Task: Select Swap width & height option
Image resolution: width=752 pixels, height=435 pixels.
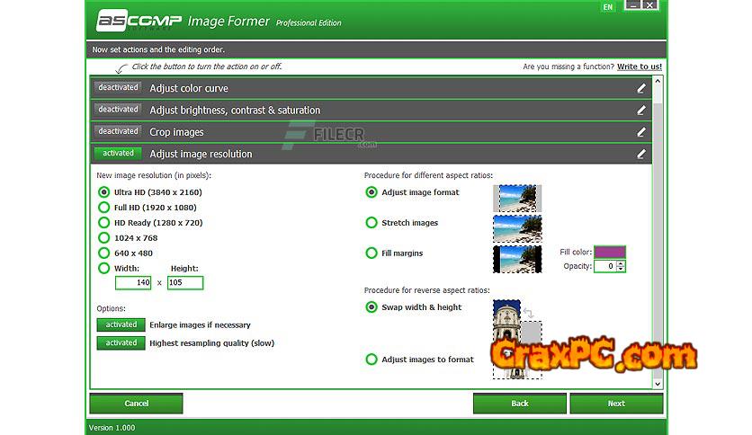Action: 372,307
